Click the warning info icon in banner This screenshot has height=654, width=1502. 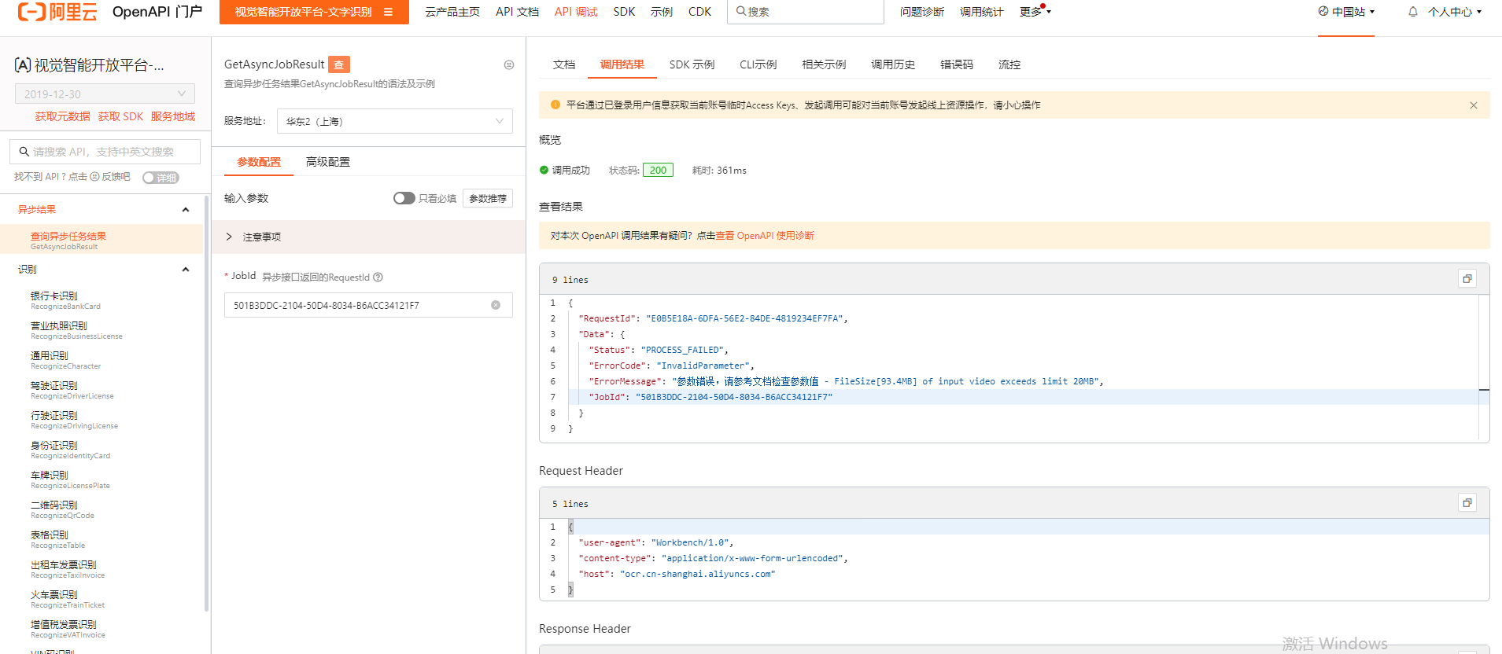coord(555,105)
